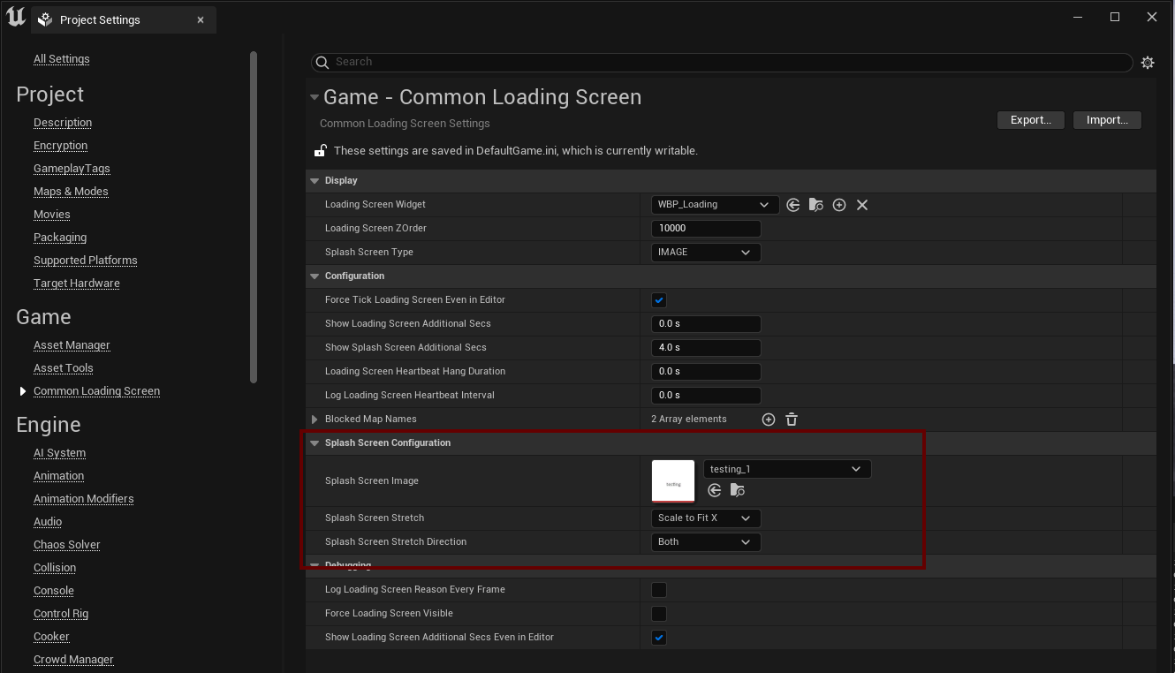Viewport: 1175px width, 673px height.
Task: Add element to Blocked Map Names array
Action: tap(769, 420)
